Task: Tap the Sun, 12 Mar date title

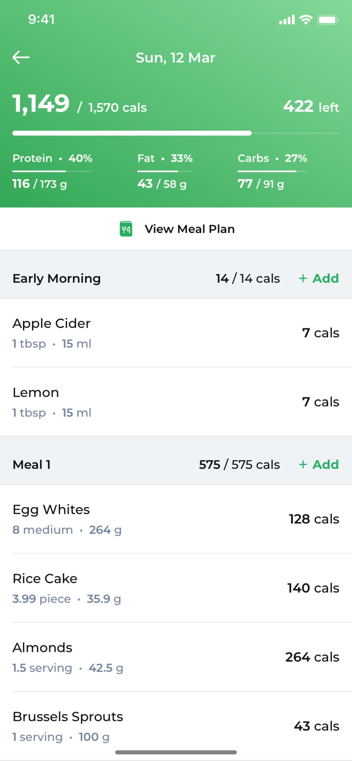Action: coord(175,58)
